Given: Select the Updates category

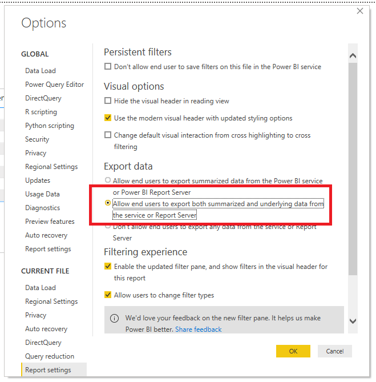Looking at the screenshot, I should [38, 180].
